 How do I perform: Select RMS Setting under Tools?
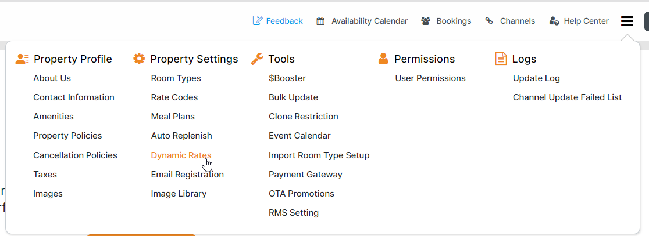pyautogui.click(x=293, y=213)
